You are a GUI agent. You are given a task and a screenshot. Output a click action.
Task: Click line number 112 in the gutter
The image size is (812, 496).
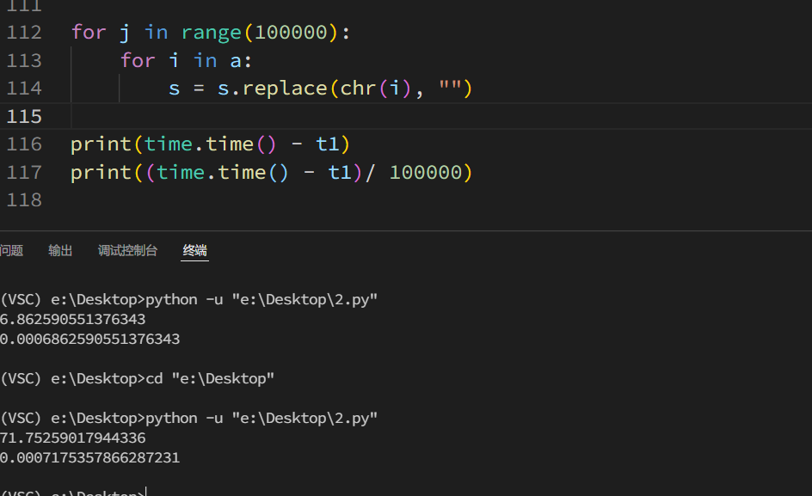click(x=24, y=33)
